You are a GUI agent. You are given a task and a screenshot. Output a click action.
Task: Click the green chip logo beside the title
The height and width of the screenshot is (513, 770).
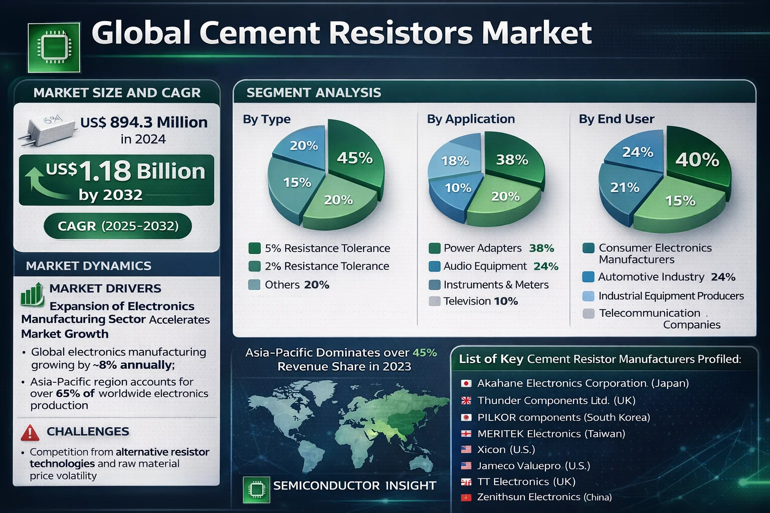[x=54, y=48]
